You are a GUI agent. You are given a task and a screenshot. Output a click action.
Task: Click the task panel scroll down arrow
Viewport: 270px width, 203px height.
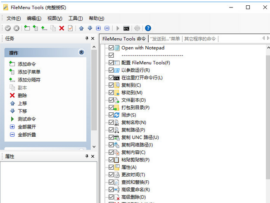click(x=94, y=147)
